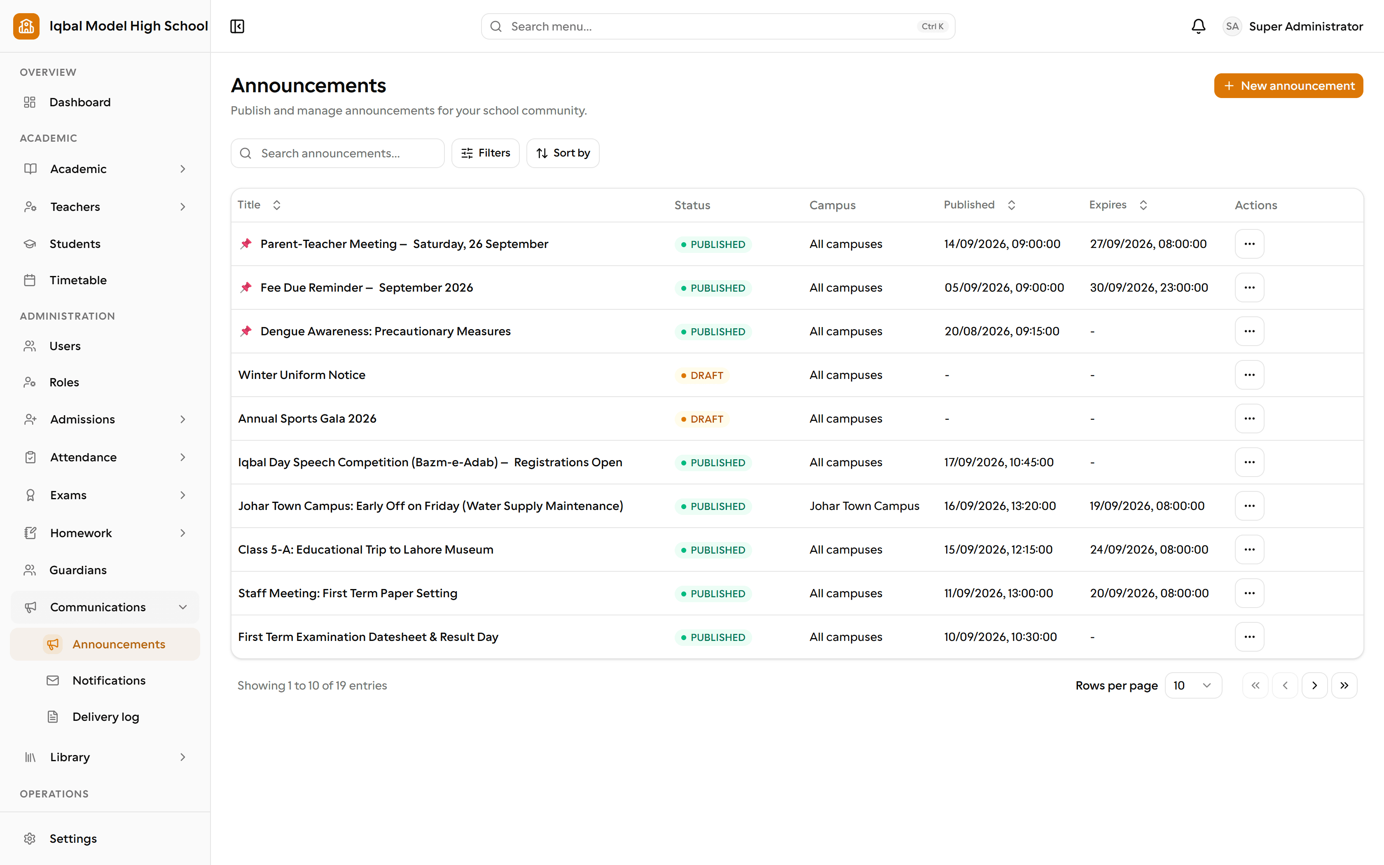Sort by Expires column arrows

tap(1143, 205)
